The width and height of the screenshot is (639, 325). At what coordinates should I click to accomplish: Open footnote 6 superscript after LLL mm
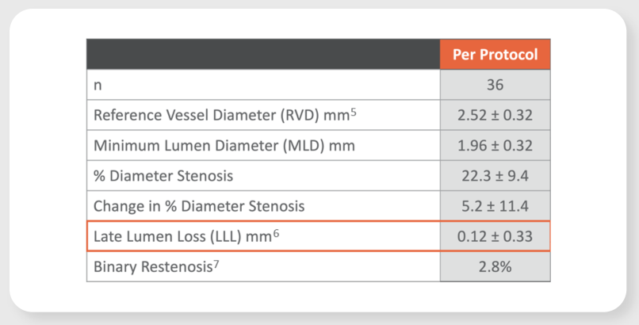tap(277, 233)
